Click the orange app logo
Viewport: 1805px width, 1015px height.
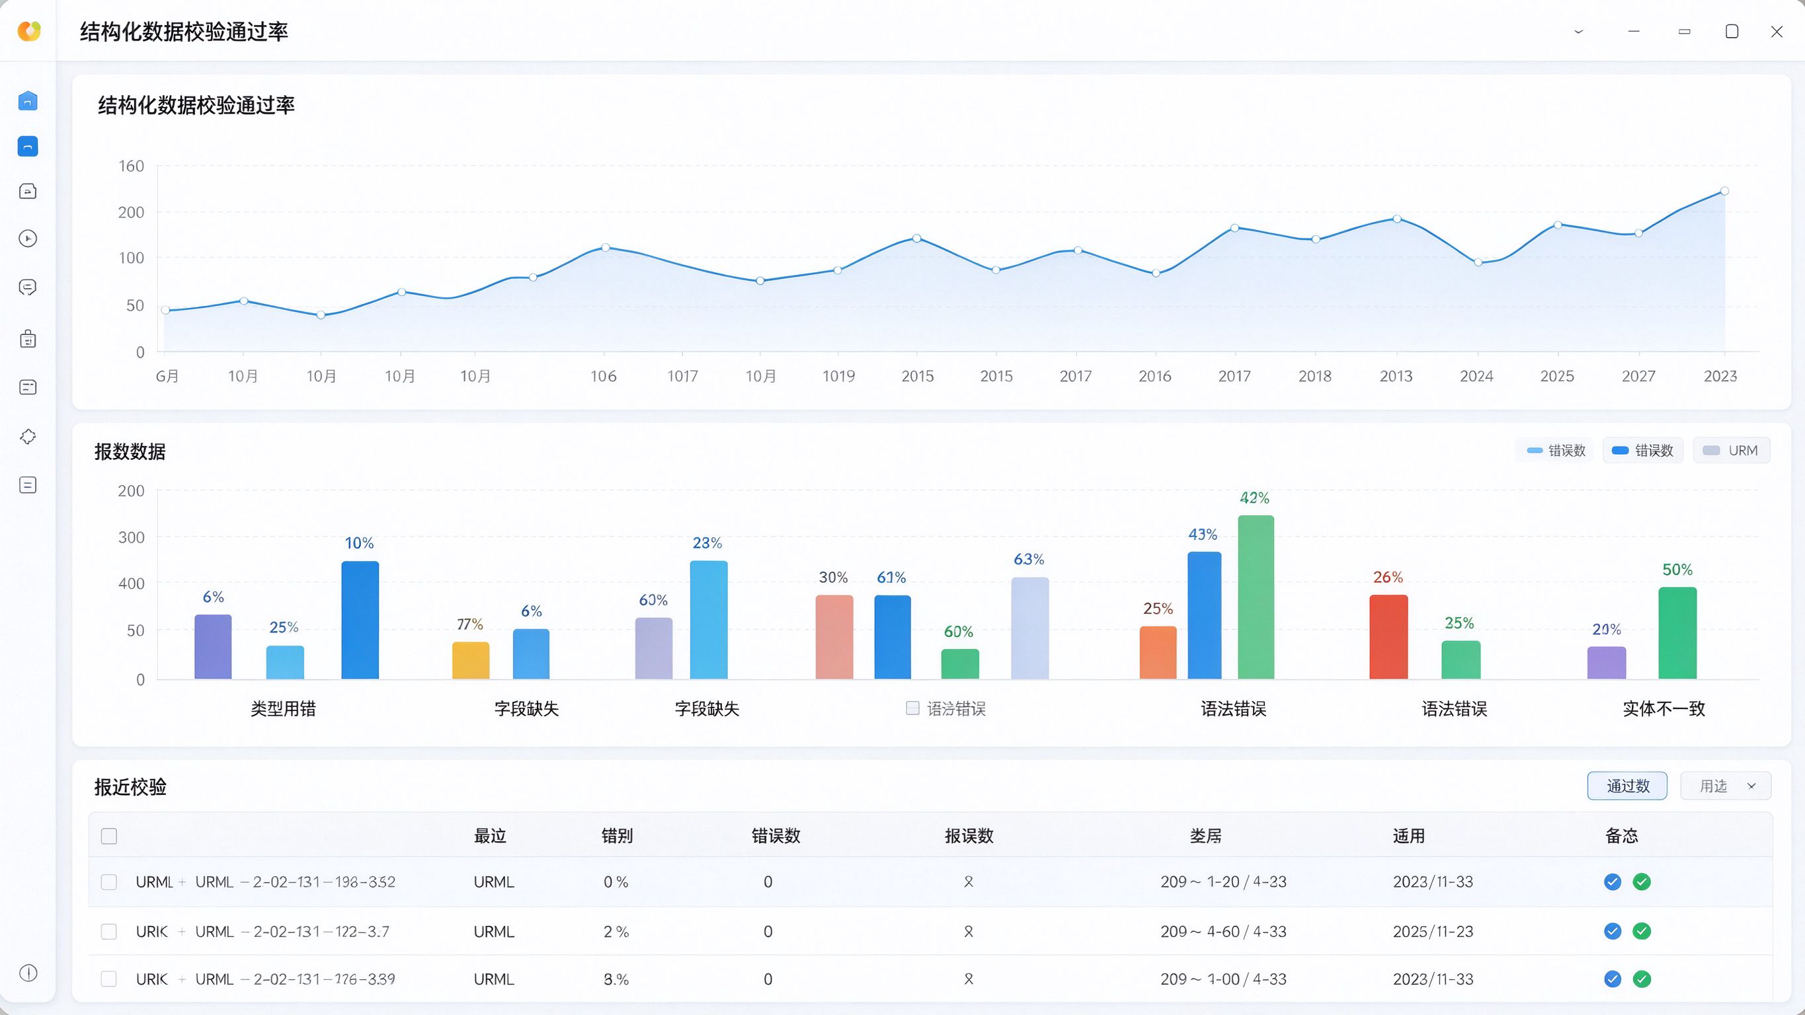(28, 31)
